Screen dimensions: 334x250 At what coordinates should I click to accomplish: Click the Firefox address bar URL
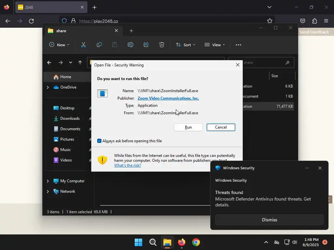click(x=99, y=21)
